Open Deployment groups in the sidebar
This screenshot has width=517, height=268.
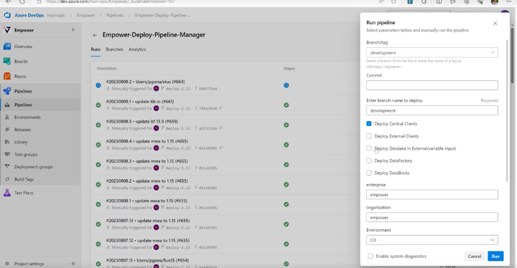(x=33, y=167)
